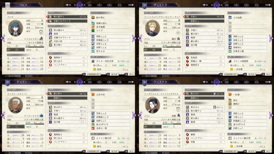Select ディミトリ's 王の血統 personal skill icon
The width and height of the screenshot is (274, 154).
pos(230,17)
